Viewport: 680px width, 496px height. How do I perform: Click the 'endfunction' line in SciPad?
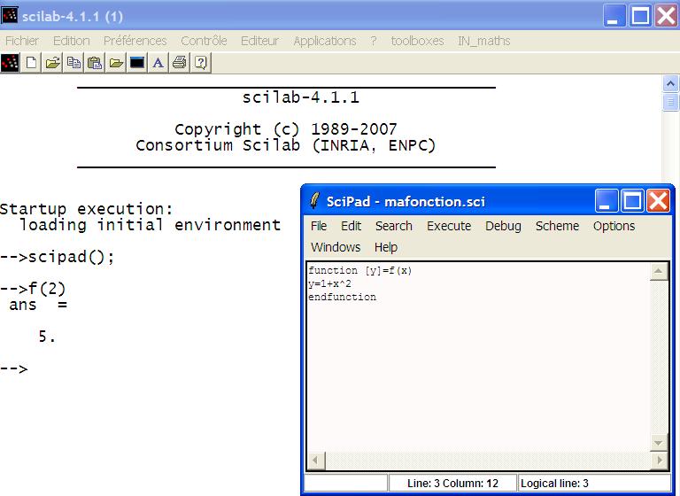342,297
